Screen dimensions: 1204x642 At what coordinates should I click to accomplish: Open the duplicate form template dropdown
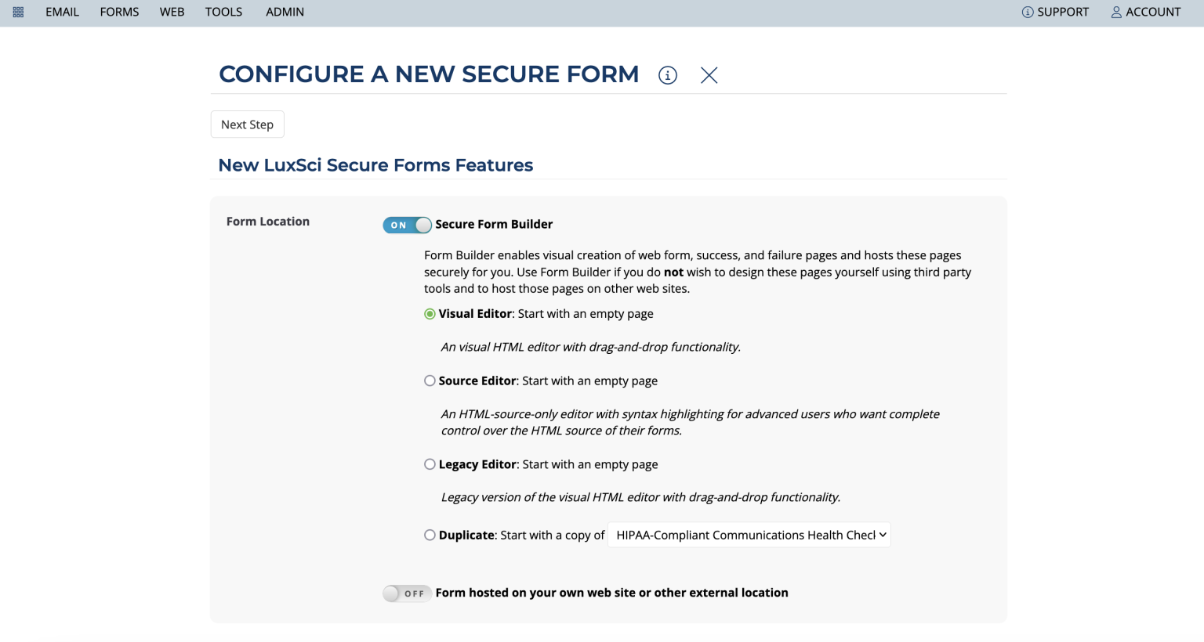click(x=748, y=535)
